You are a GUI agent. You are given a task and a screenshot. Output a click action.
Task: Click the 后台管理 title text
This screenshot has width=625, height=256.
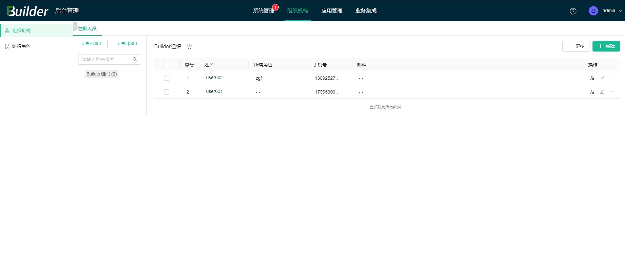tap(67, 11)
